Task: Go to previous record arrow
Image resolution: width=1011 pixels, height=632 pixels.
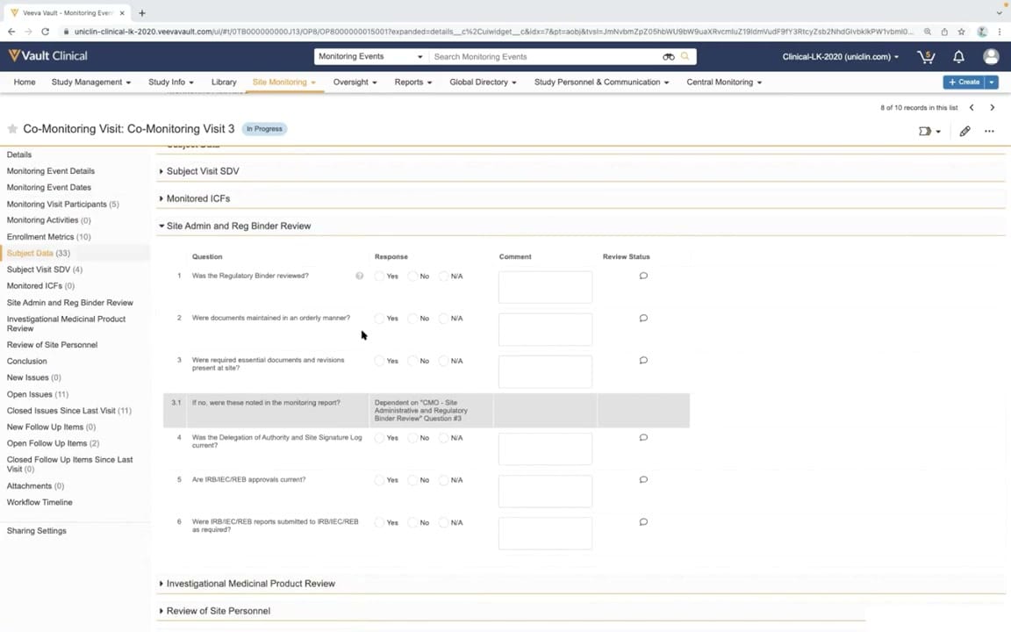Action: (972, 108)
